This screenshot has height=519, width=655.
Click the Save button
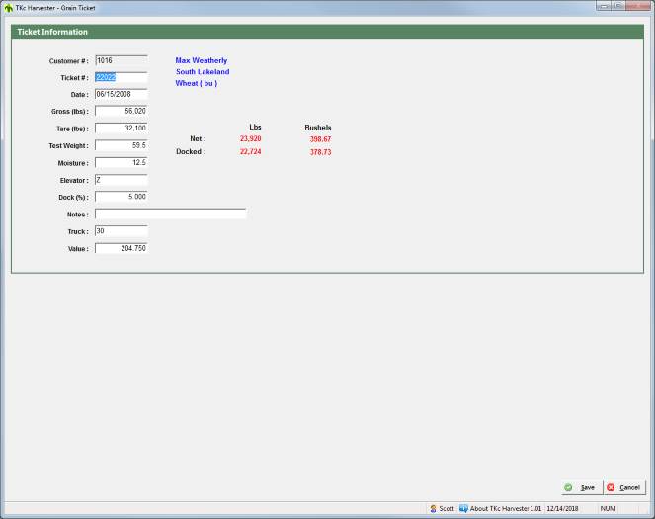pyautogui.click(x=579, y=487)
